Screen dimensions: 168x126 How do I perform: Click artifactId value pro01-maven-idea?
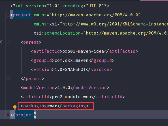[83, 51]
